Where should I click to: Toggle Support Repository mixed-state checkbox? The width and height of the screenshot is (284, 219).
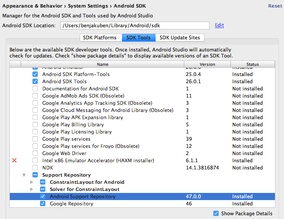pos(35,175)
